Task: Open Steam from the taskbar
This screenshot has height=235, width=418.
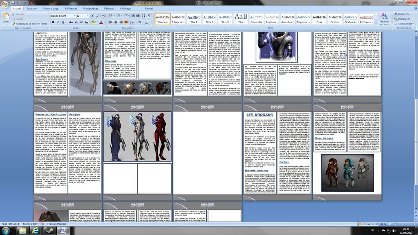Action: coord(49,231)
